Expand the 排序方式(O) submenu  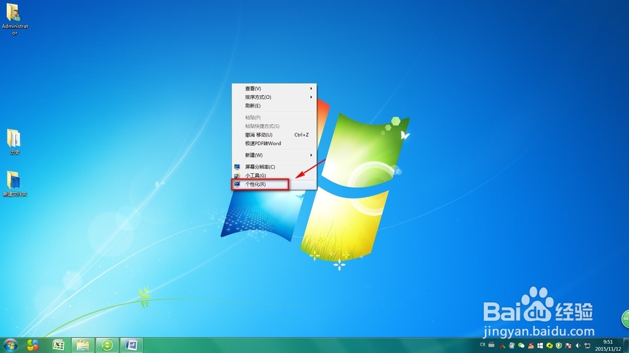(x=274, y=97)
